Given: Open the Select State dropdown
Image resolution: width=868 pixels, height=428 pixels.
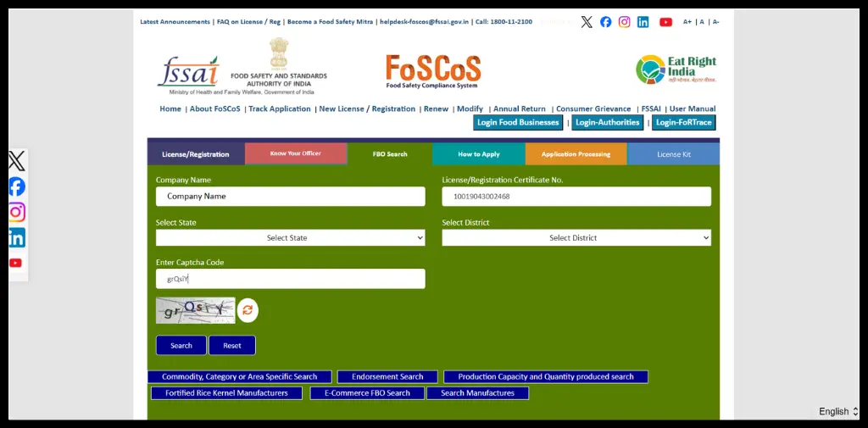Looking at the screenshot, I should (291, 237).
